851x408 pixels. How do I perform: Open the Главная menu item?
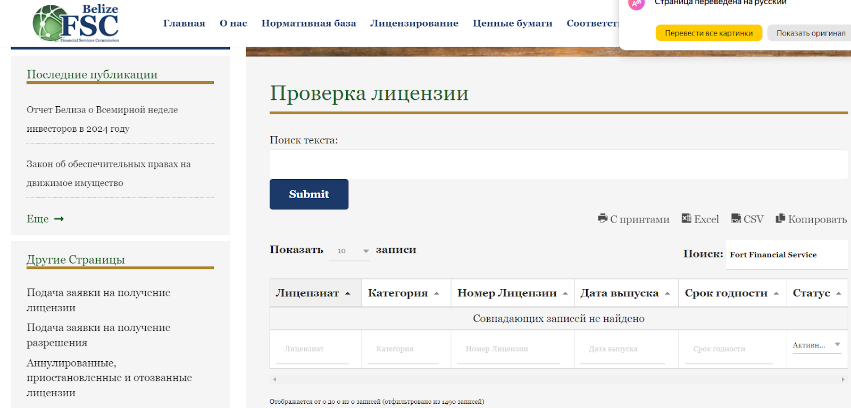[184, 23]
